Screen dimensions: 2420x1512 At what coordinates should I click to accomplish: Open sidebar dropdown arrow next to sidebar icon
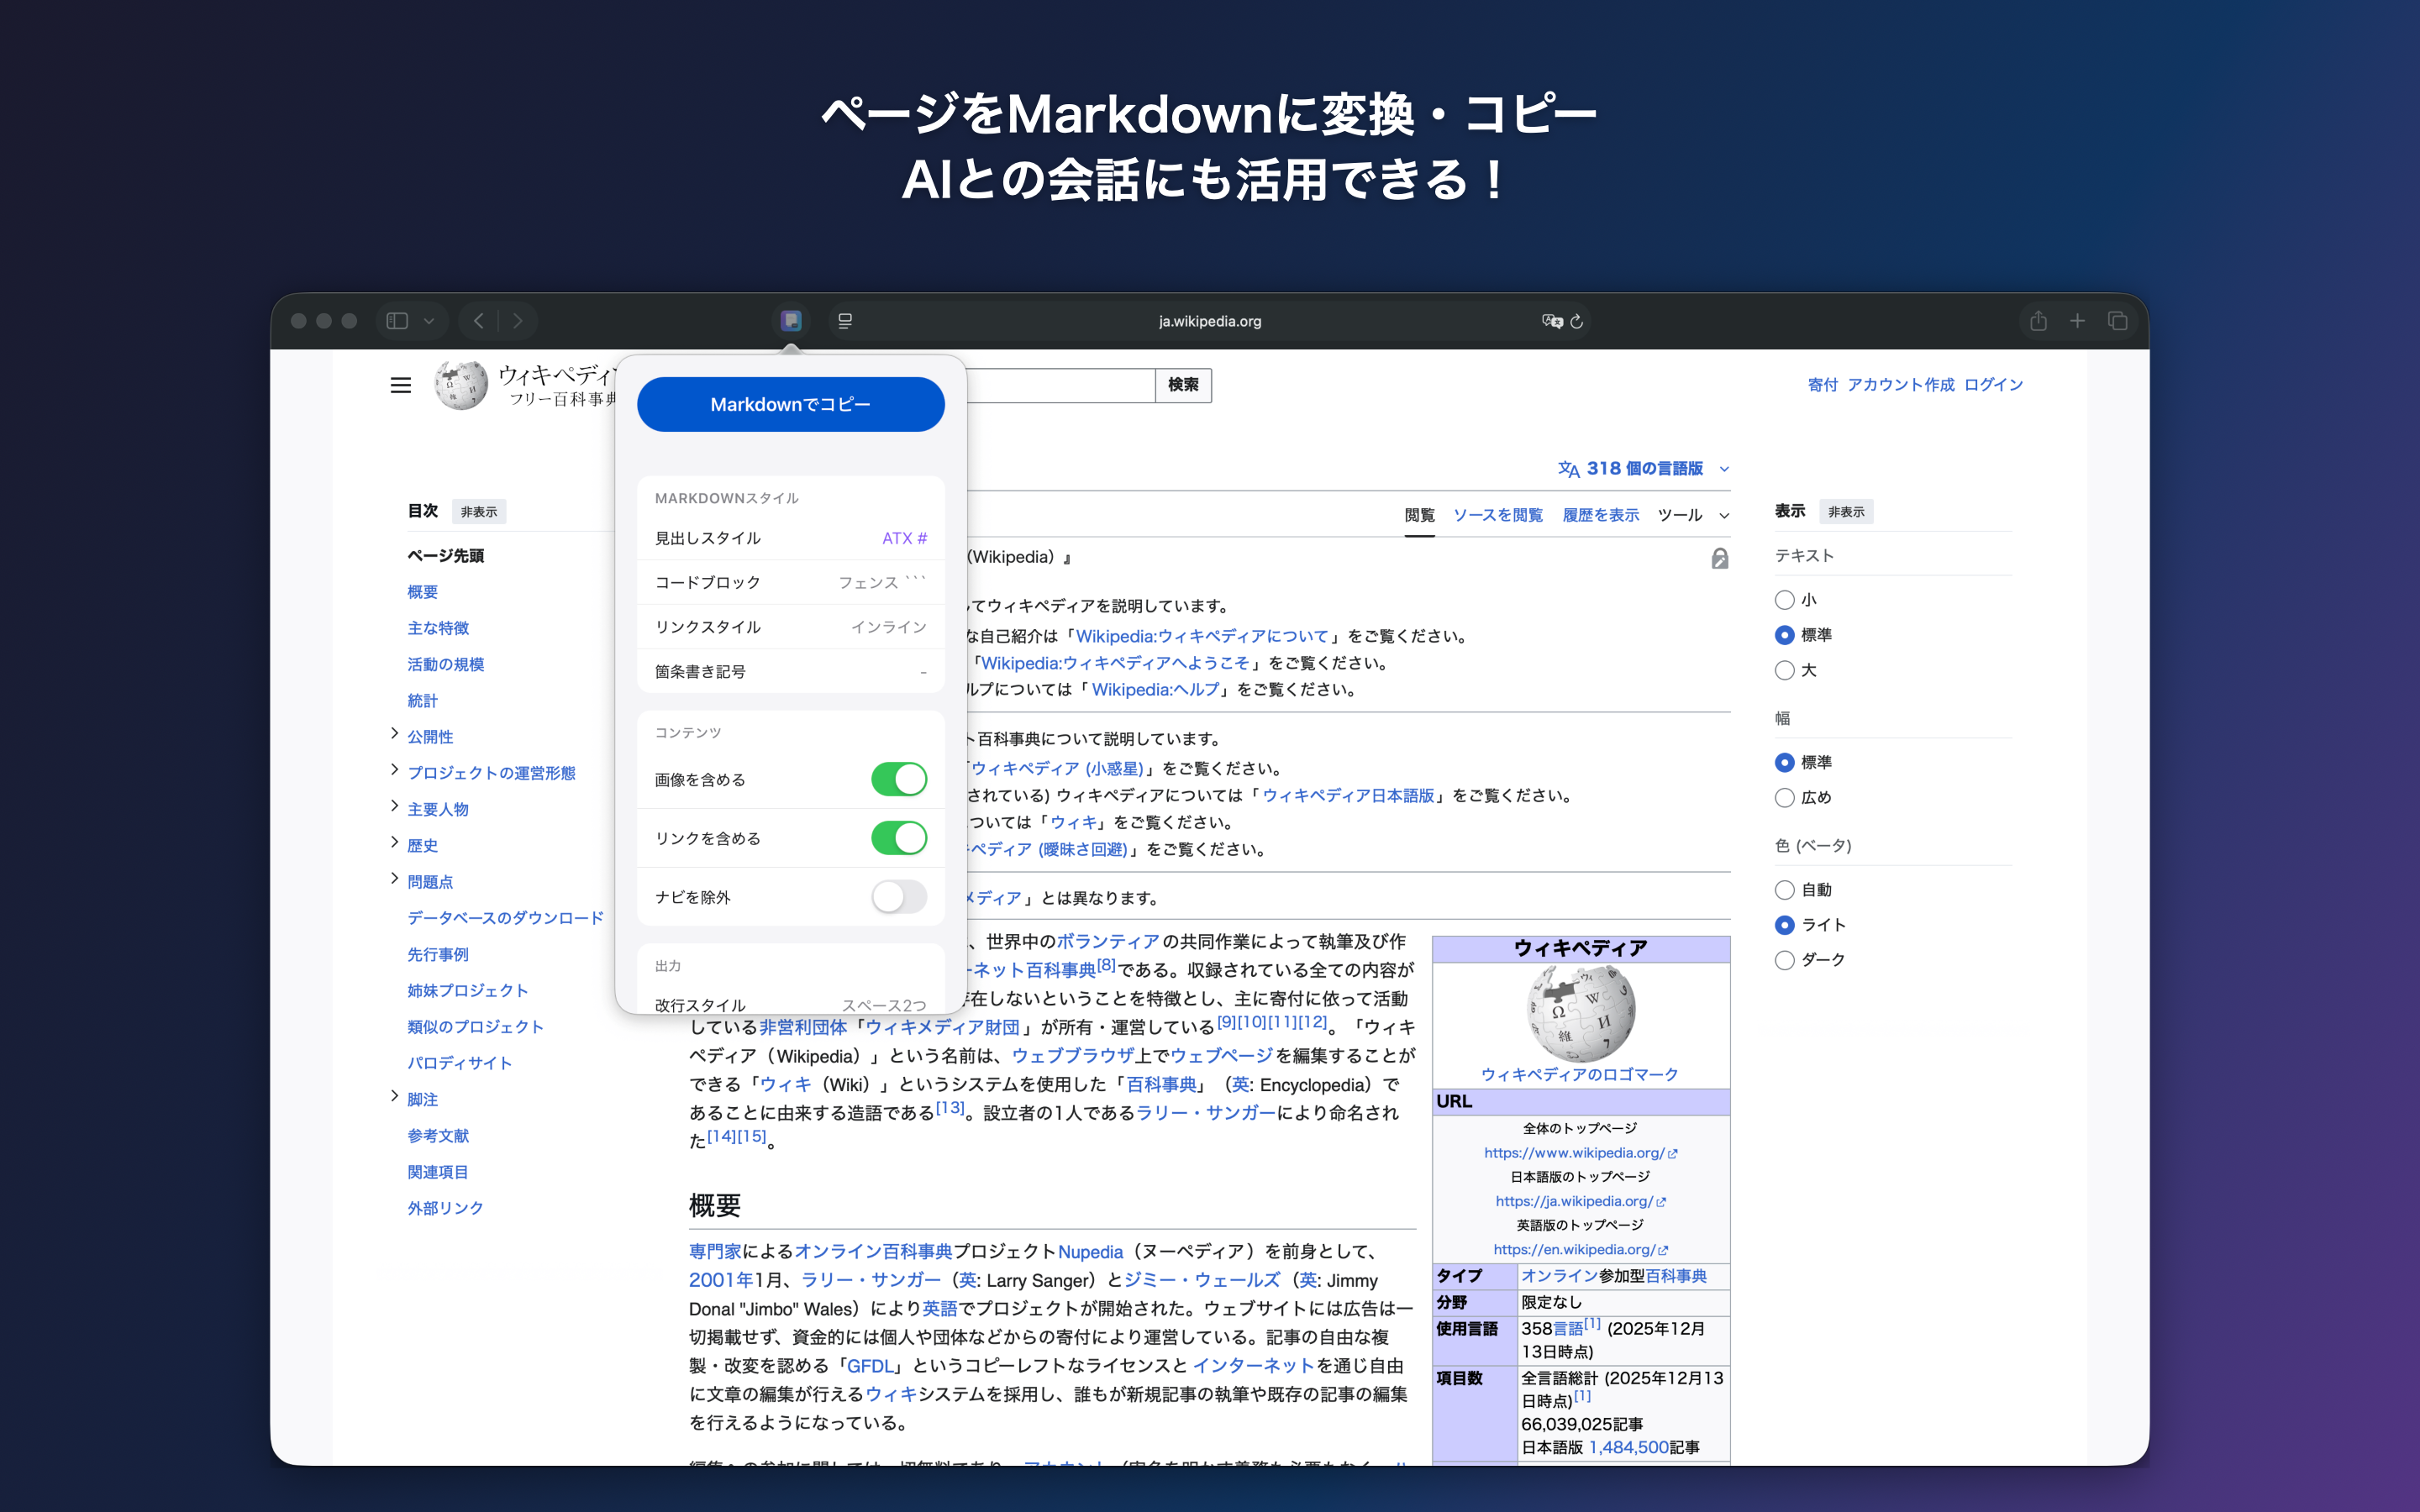[429, 321]
